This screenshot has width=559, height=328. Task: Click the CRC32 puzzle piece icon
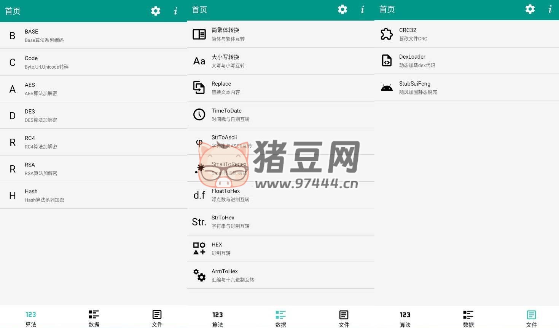pyautogui.click(x=387, y=34)
